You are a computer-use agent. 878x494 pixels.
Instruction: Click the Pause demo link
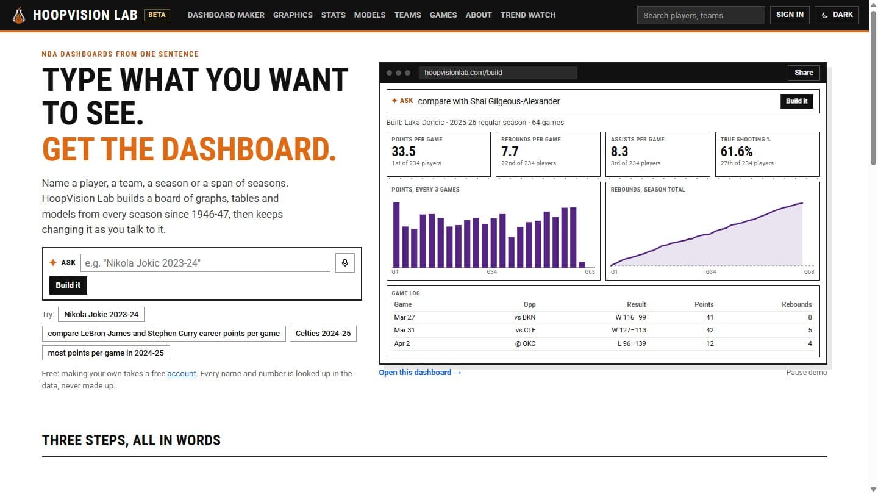pyautogui.click(x=807, y=373)
